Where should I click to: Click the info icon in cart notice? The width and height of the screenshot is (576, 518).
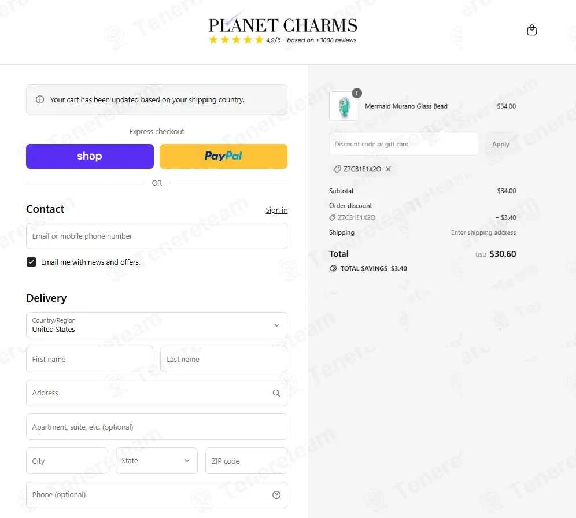tap(40, 99)
